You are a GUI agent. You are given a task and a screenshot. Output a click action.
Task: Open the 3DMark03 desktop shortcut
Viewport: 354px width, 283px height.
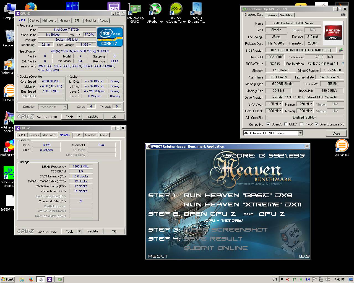pos(342,148)
